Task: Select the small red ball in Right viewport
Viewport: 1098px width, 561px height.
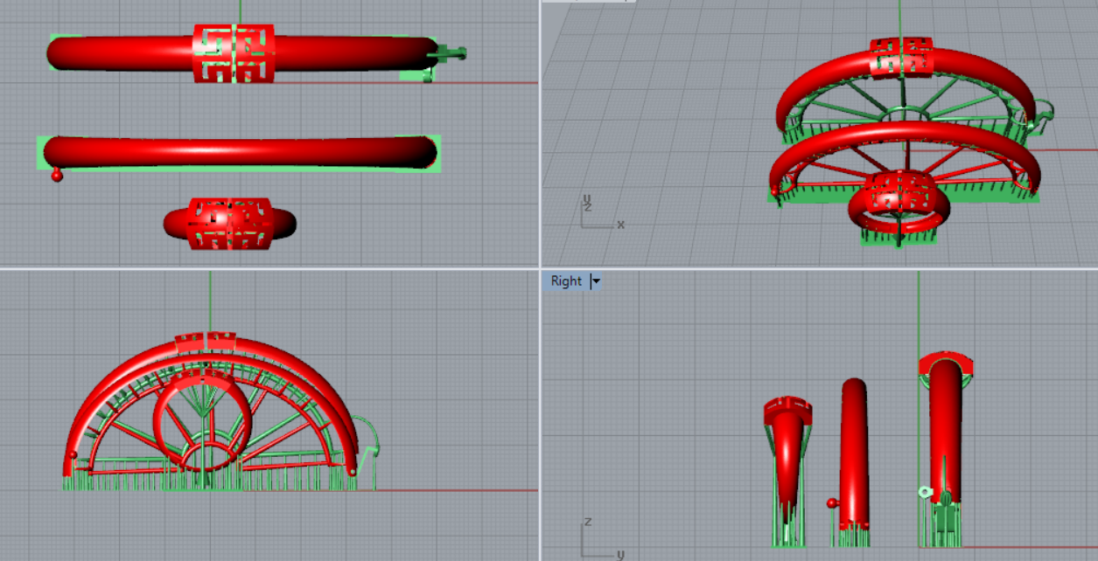Action: [x=831, y=503]
